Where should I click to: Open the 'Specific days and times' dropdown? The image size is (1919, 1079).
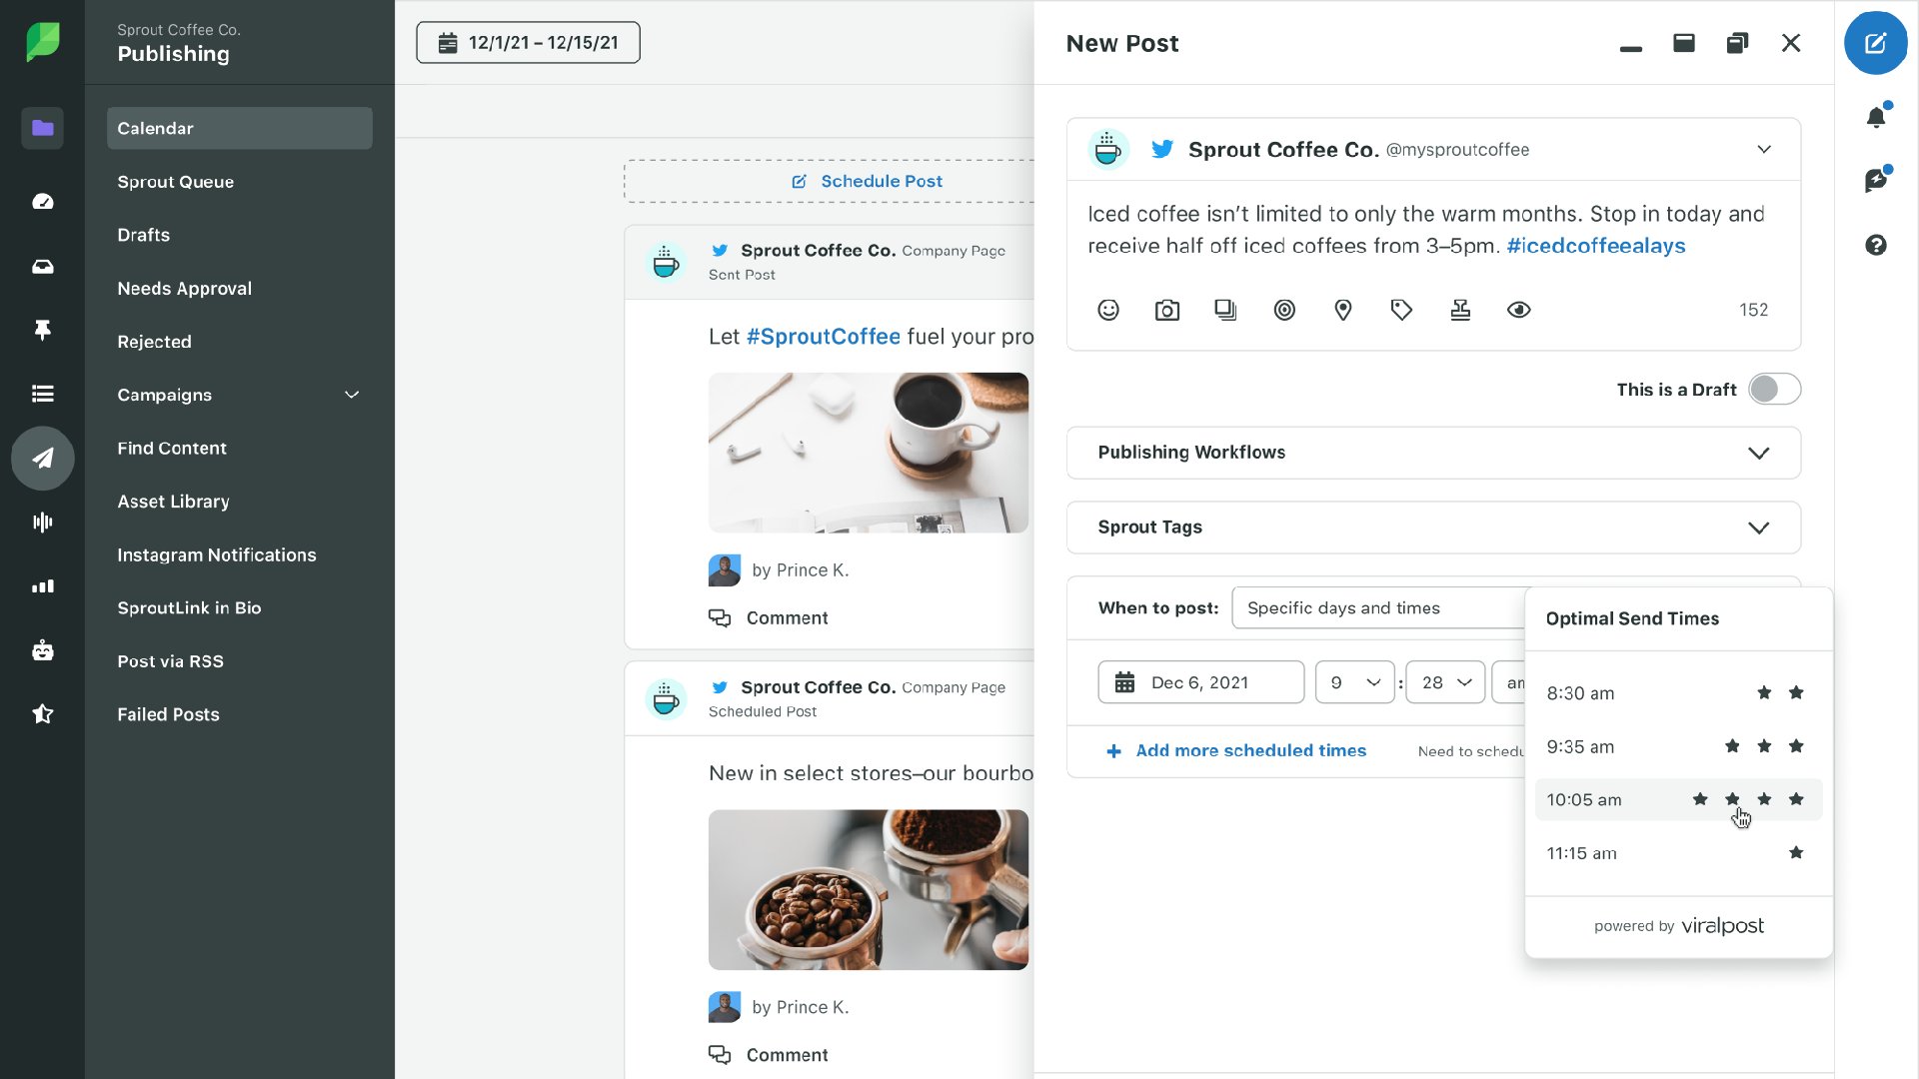(x=1379, y=607)
